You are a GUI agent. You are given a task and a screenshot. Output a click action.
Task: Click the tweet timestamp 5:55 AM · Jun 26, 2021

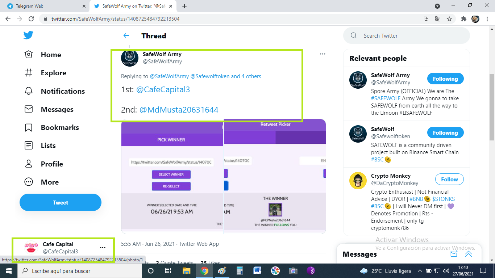(x=148, y=244)
